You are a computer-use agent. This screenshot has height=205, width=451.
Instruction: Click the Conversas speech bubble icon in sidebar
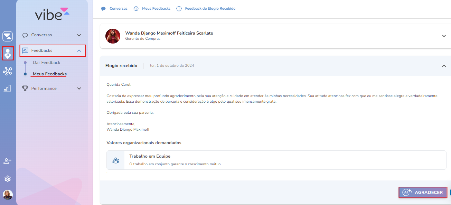tap(25, 35)
